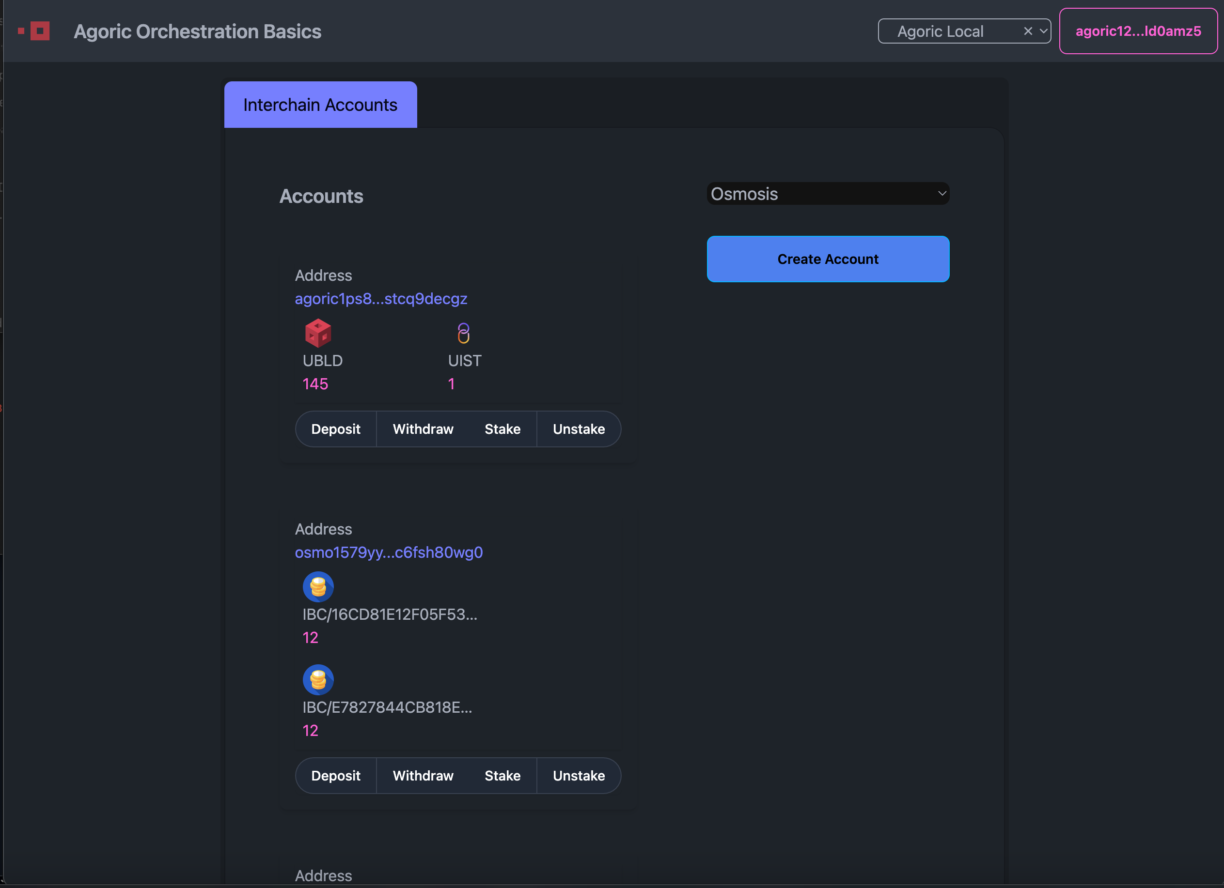Viewport: 1224px width, 888px height.
Task: Click the Agoric Orchestration Basics title
Action: click(198, 31)
